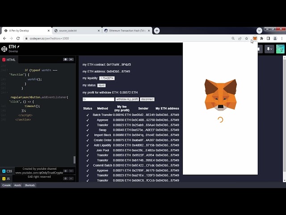Open the Assets panel
The height and width of the screenshot is (215, 286).
tap(17, 185)
